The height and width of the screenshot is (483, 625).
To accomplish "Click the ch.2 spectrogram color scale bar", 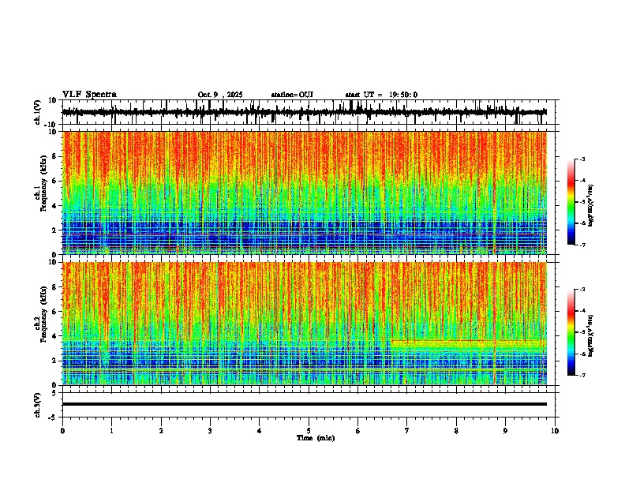I will (x=571, y=332).
